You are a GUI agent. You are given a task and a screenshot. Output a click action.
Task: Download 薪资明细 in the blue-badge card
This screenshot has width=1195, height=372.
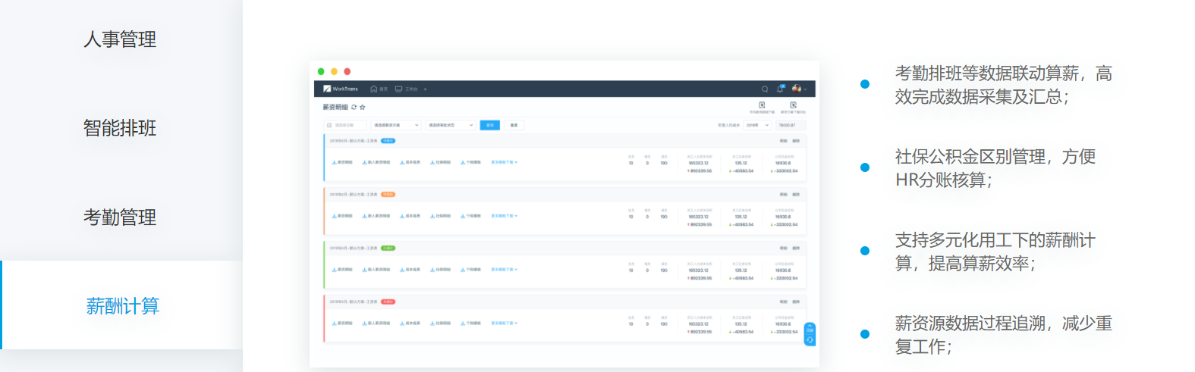[x=342, y=162]
